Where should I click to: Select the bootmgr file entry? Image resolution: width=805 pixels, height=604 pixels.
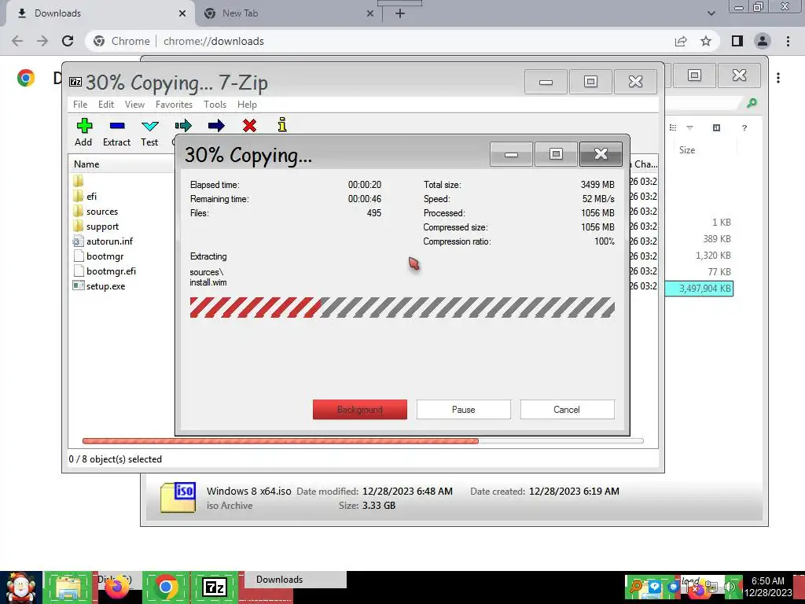105,256
